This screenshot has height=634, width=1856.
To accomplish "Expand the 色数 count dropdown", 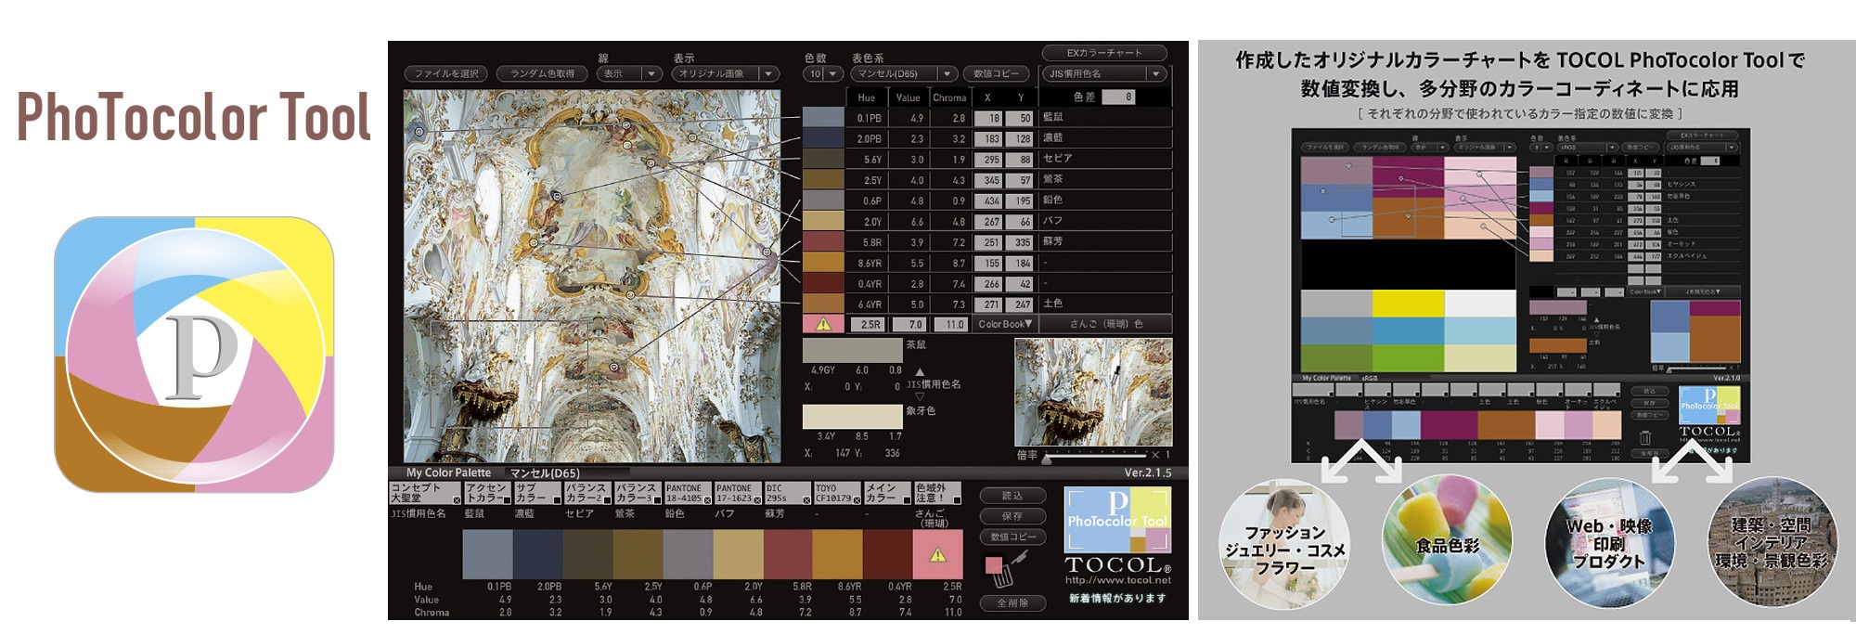I will 823,73.
